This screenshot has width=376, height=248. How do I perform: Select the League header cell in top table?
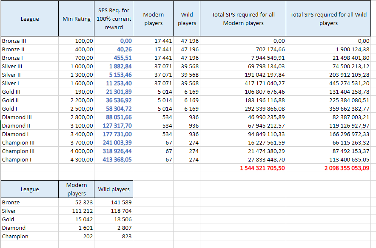click(x=29, y=19)
